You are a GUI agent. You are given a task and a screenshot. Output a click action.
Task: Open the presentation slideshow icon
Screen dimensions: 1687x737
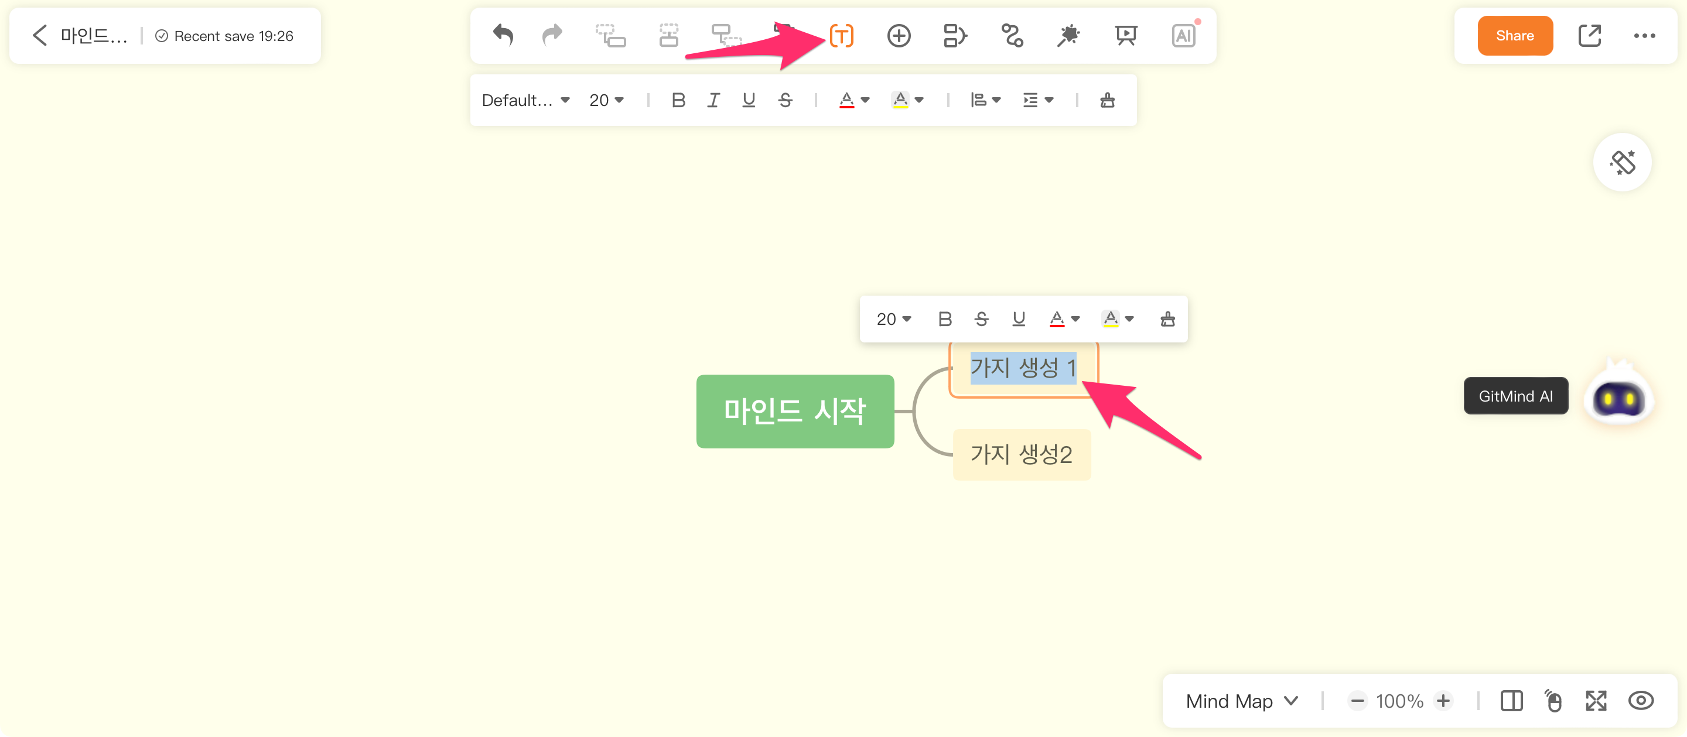tap(1126, 35)
